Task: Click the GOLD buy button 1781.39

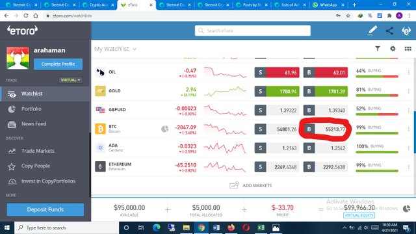Action: coord(326,91)
